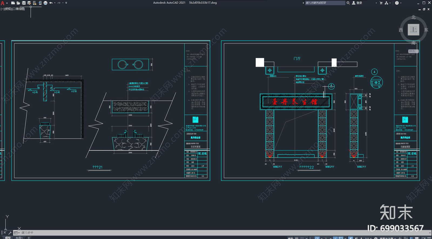The image size is (432, 239).
Task: Undo the last action
Action: [51, 3]
